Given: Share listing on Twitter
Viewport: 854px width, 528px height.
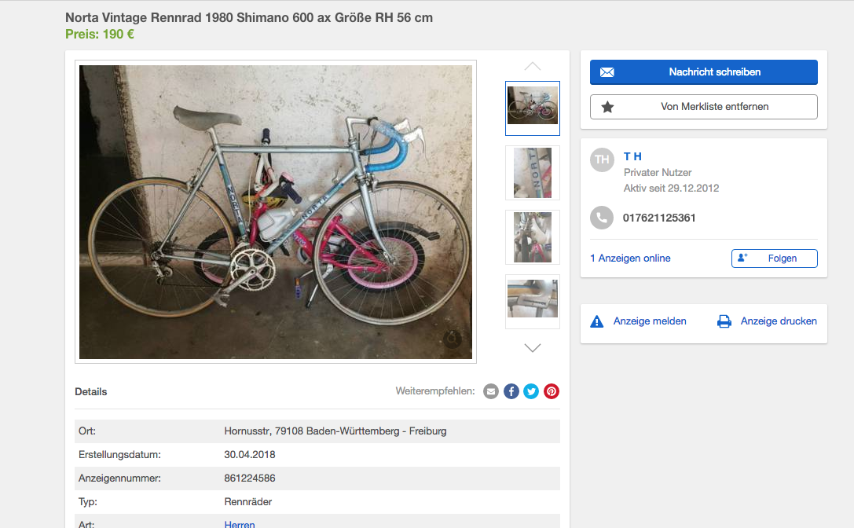Looking at the screenshot, I should (531, 391).
